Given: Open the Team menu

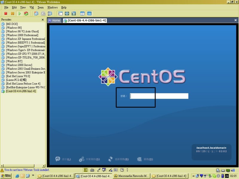Looking at the screenshot, I should point(41,7).
